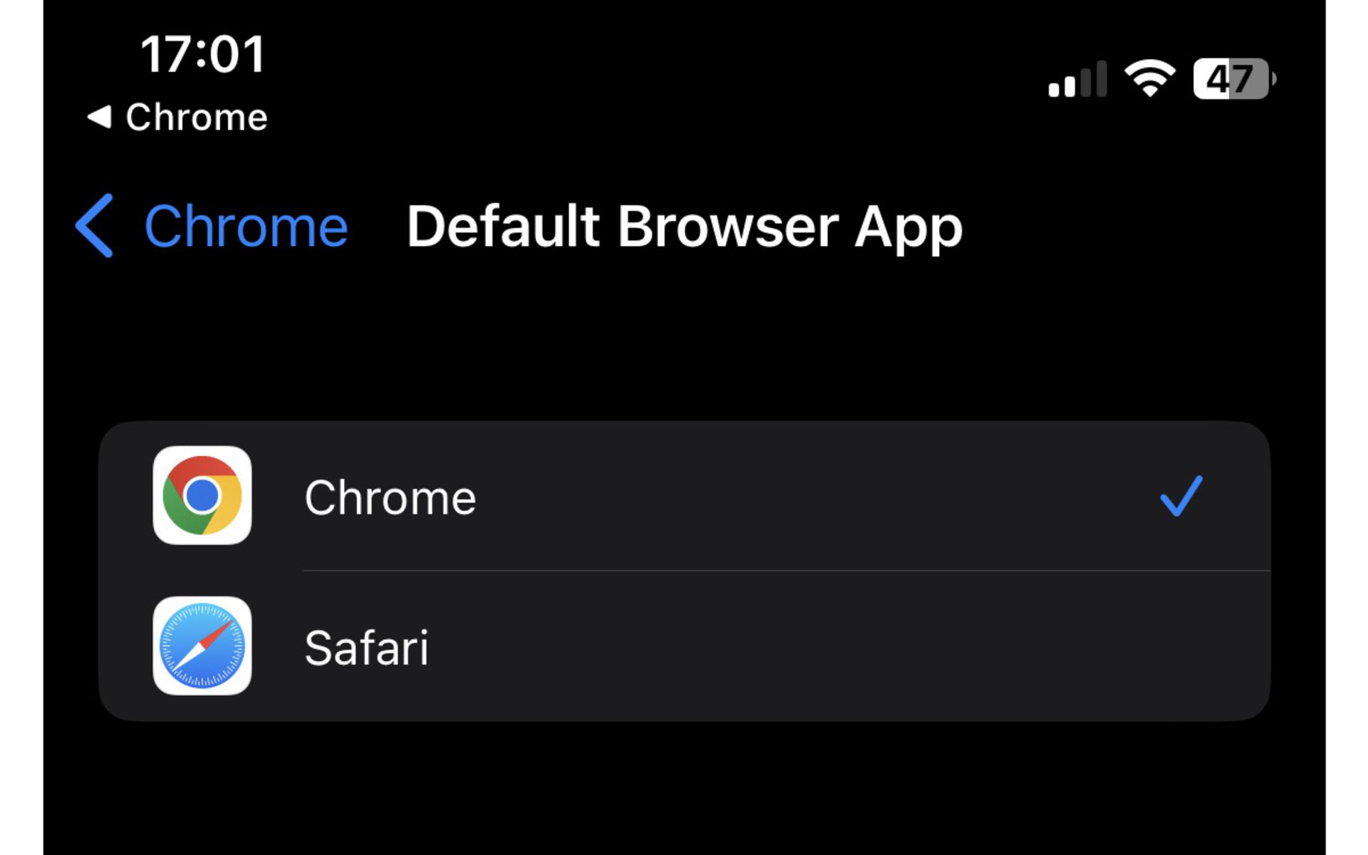Return to Chrome app via status bar breadcrumb
Viewport: 1368px width, 855px height.
tap(196, 117)
